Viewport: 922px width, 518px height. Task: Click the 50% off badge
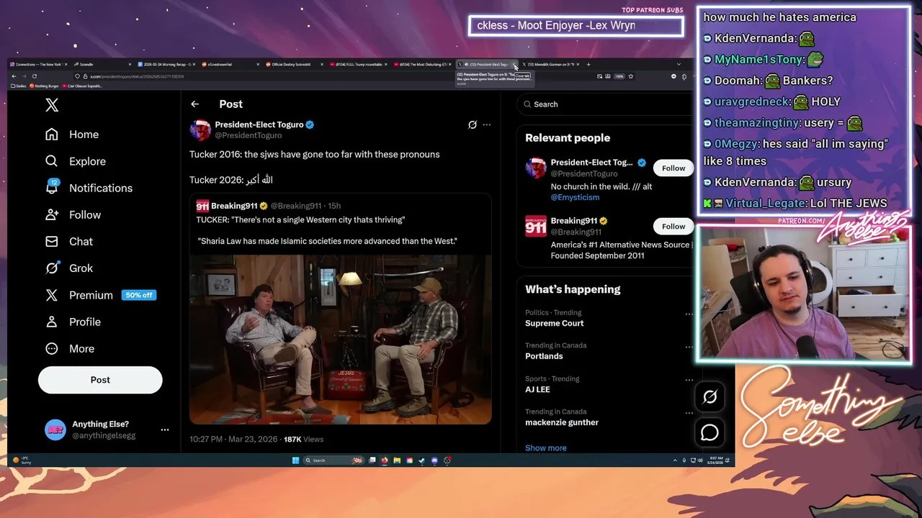(139, 295)
